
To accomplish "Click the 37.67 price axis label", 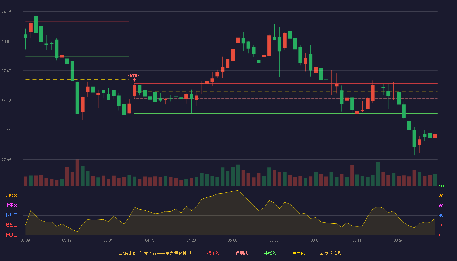I will (6, 71).
